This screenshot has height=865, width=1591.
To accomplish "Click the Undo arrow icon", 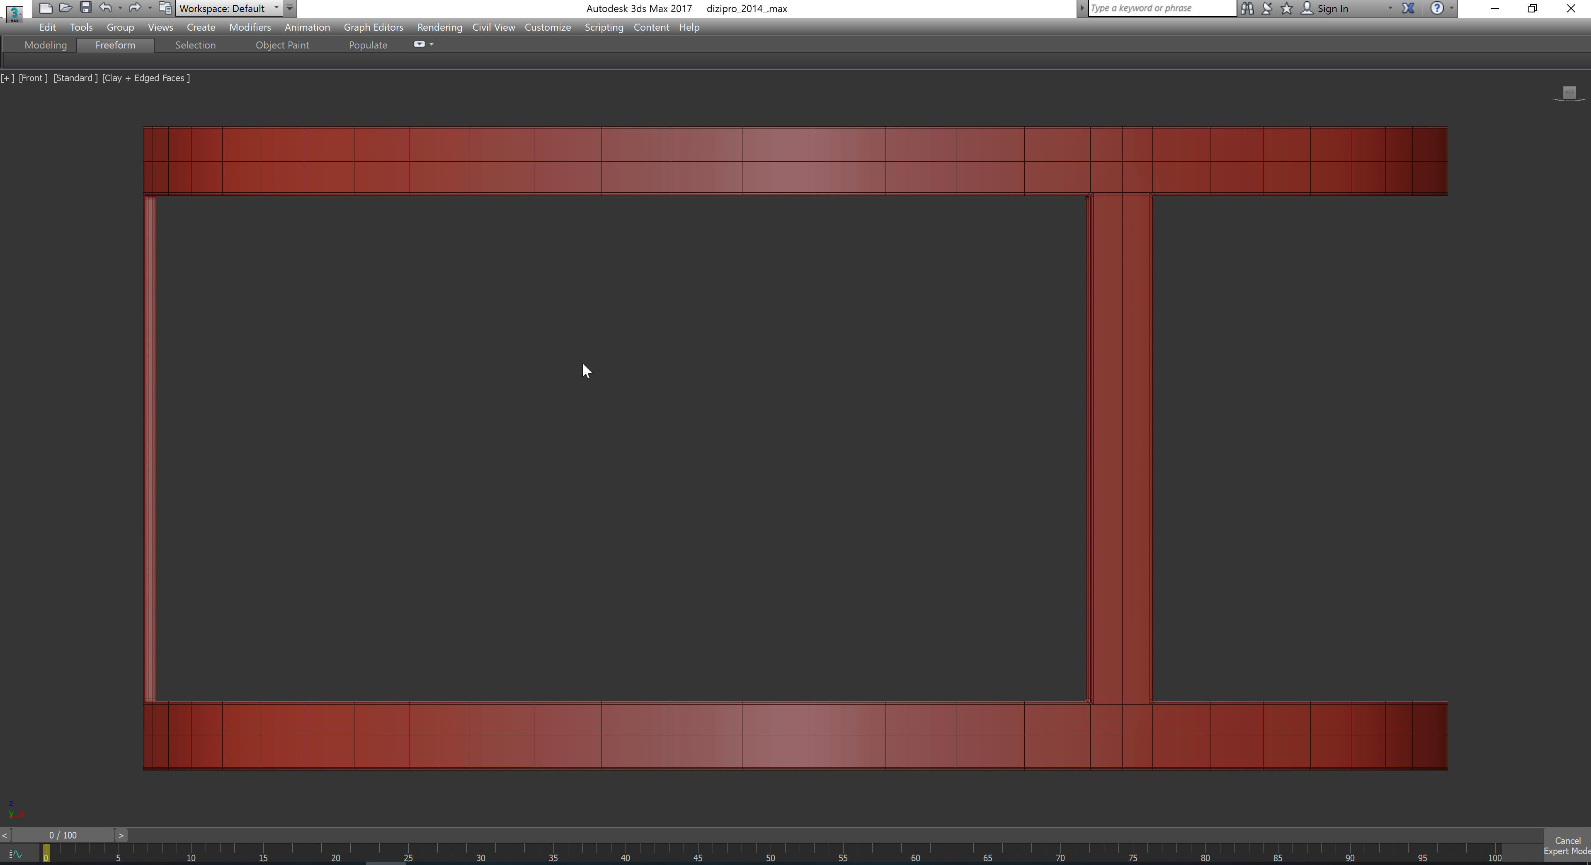I will click(106, 8).
